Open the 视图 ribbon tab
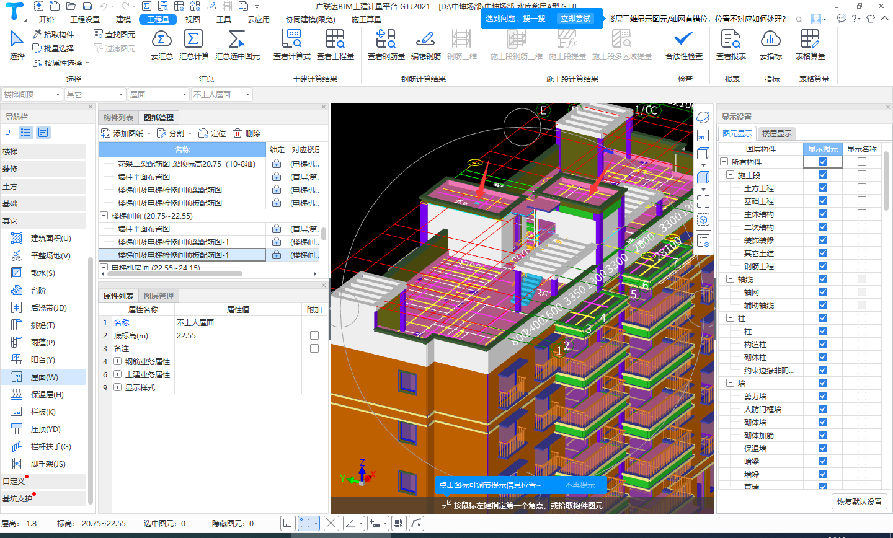Viewport: 893px width, 538px height. click(x=193, y=19)
